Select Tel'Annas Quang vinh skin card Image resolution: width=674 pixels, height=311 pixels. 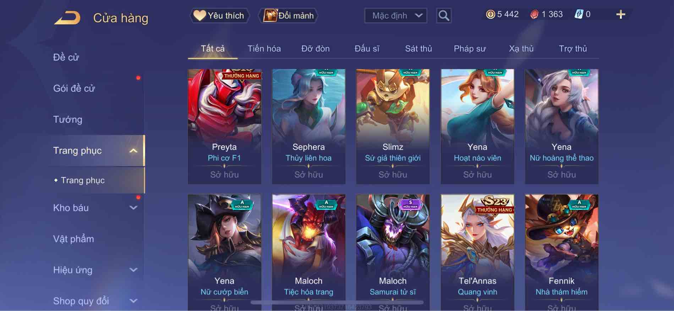click(x=477, y=252)
